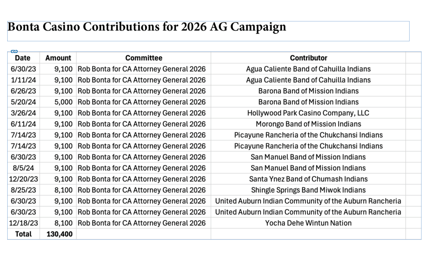Select the Santa Ynez Band of Chumash cell
436x261 pixels.
[308, 180]
